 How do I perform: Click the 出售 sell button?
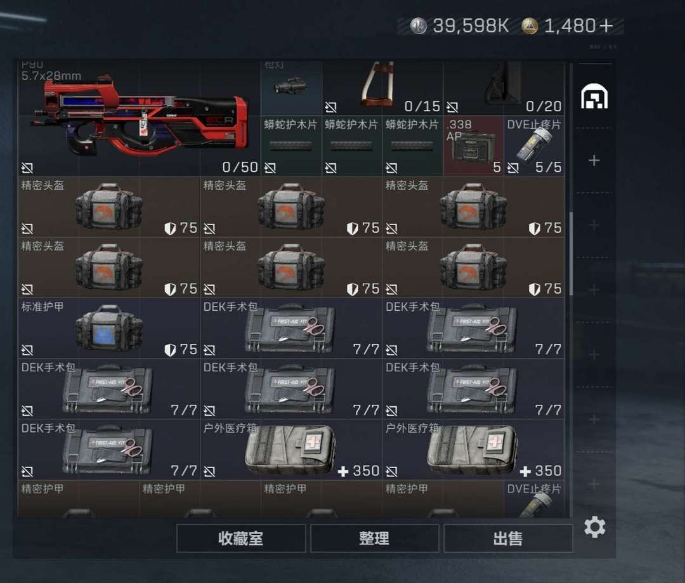[508, 538]
